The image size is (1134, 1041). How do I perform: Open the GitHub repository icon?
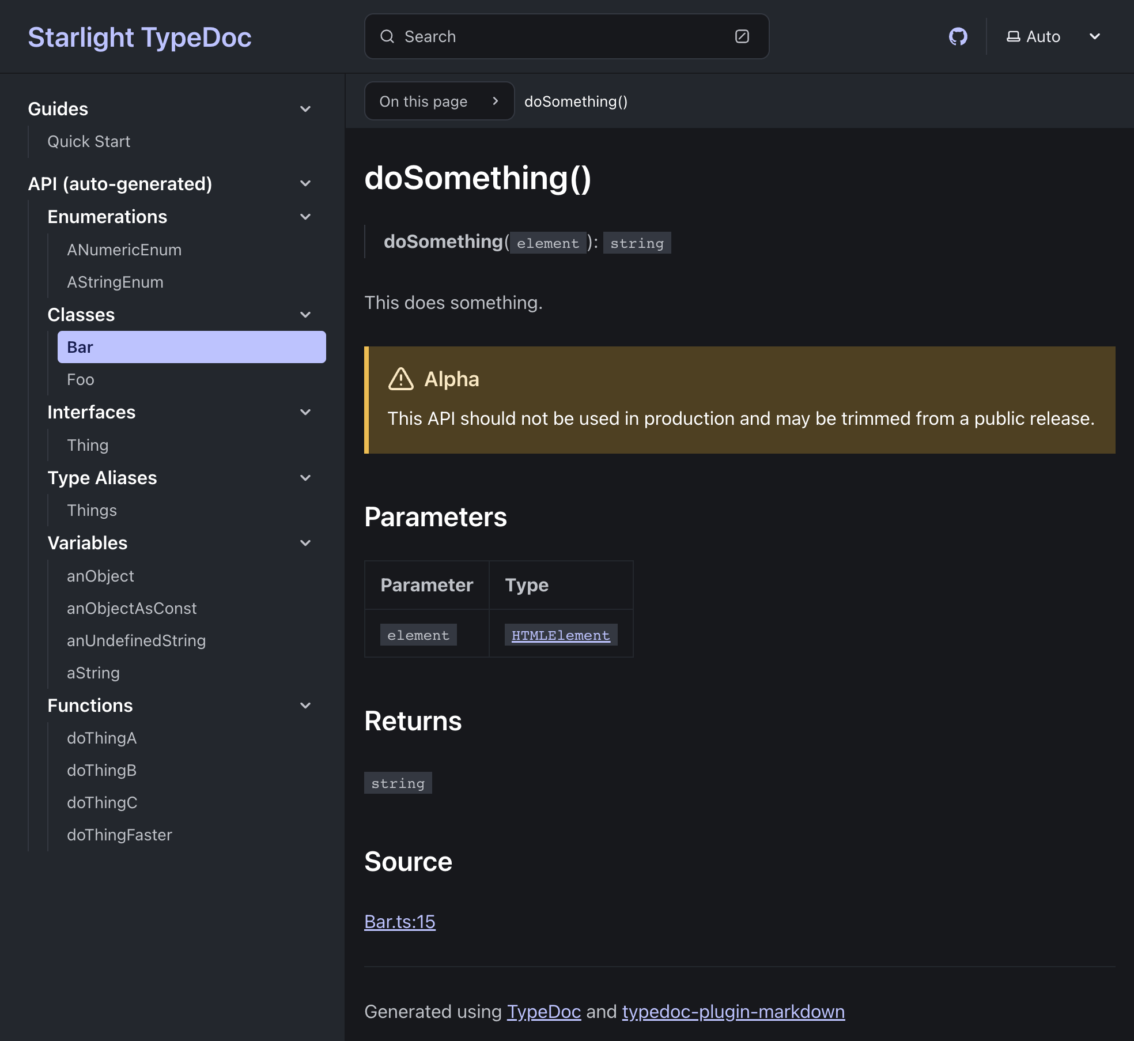point(958,36)
